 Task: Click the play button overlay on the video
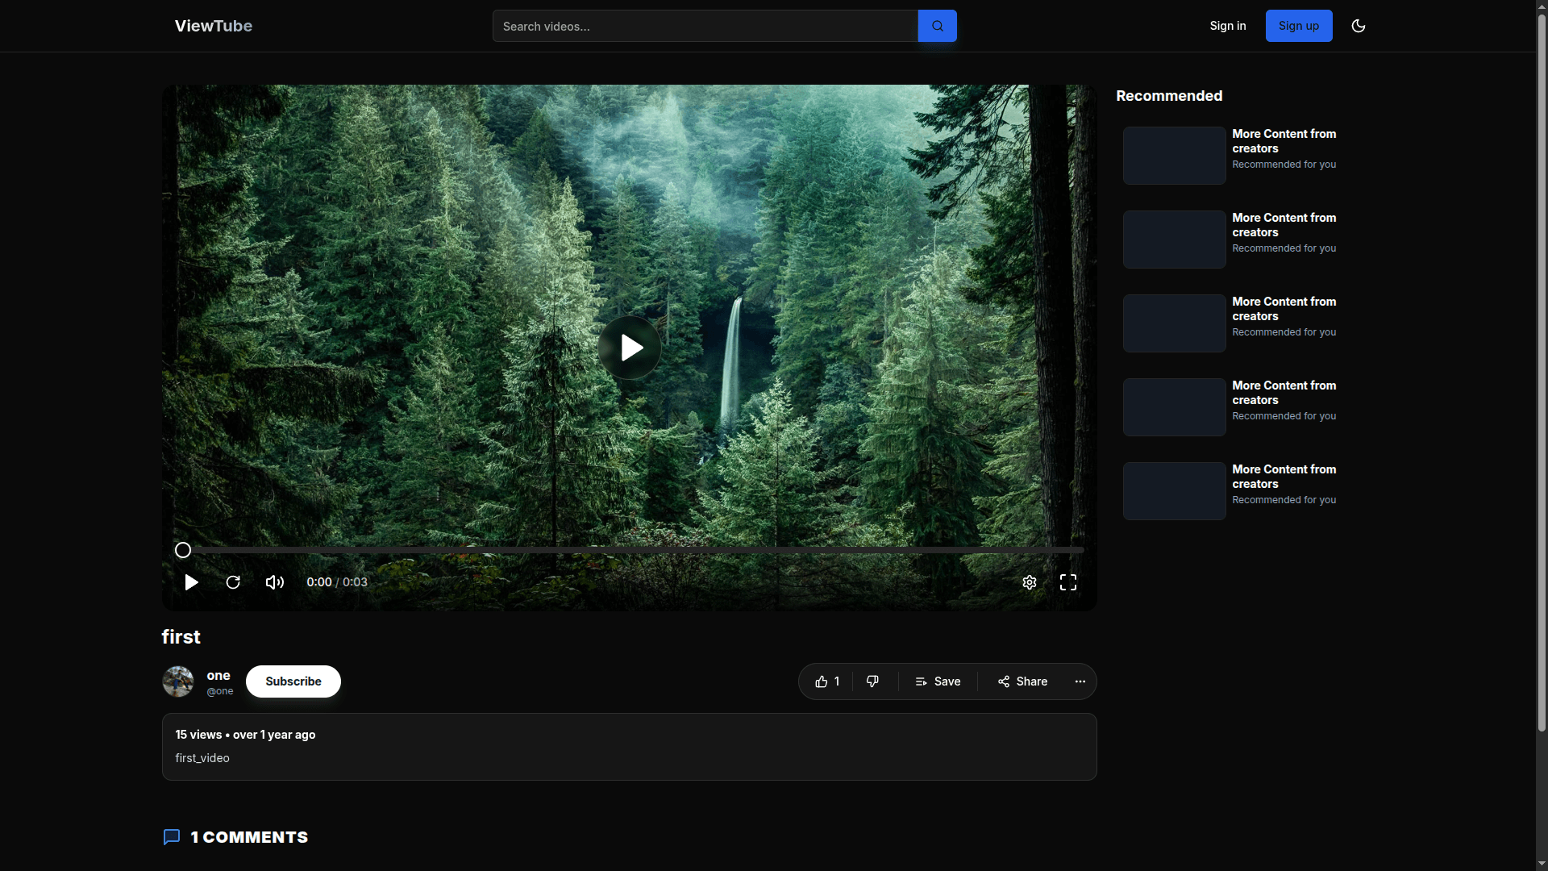(630, 347)
